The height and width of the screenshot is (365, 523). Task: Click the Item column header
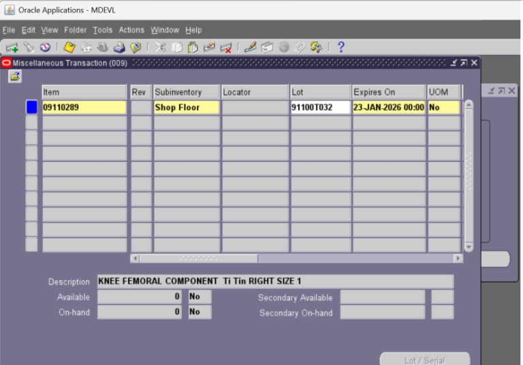[84, 92]
